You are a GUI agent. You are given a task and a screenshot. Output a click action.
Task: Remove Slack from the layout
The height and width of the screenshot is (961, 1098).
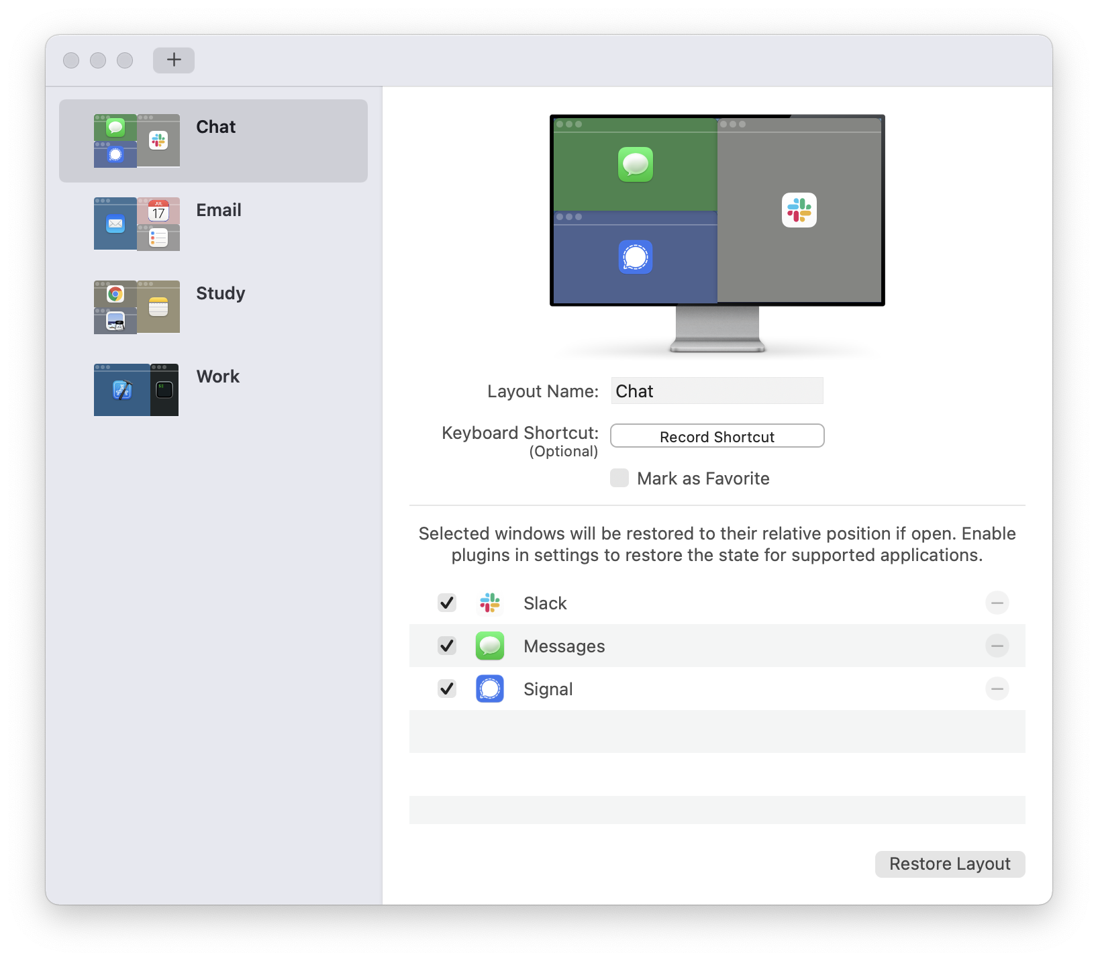[997, 603]
